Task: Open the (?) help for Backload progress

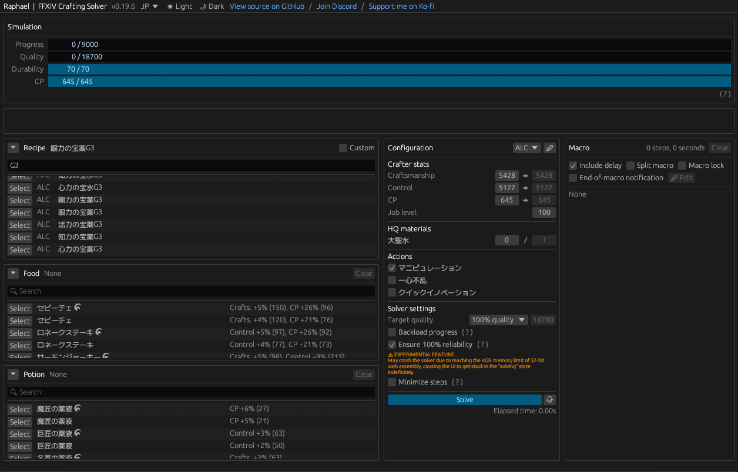Action: coord(468,332)
